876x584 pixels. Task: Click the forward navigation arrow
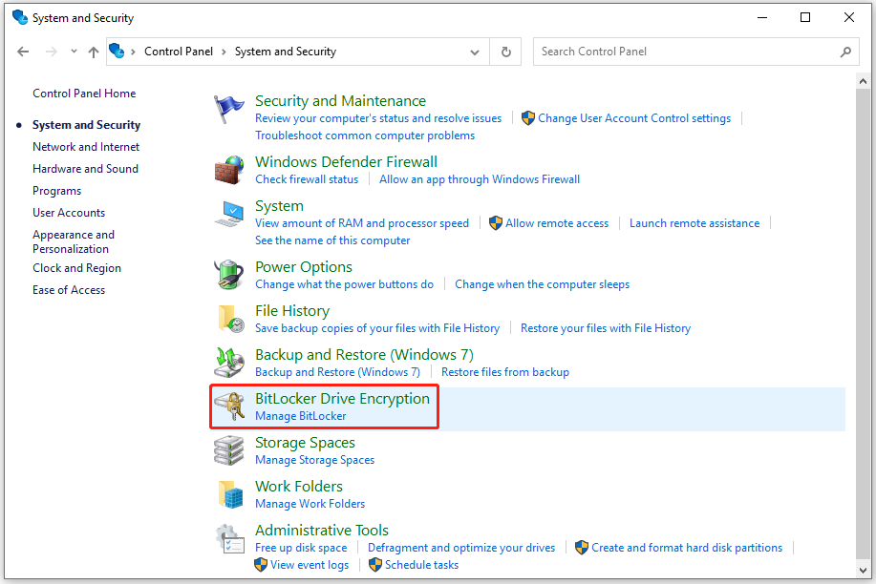pos(52,52)
